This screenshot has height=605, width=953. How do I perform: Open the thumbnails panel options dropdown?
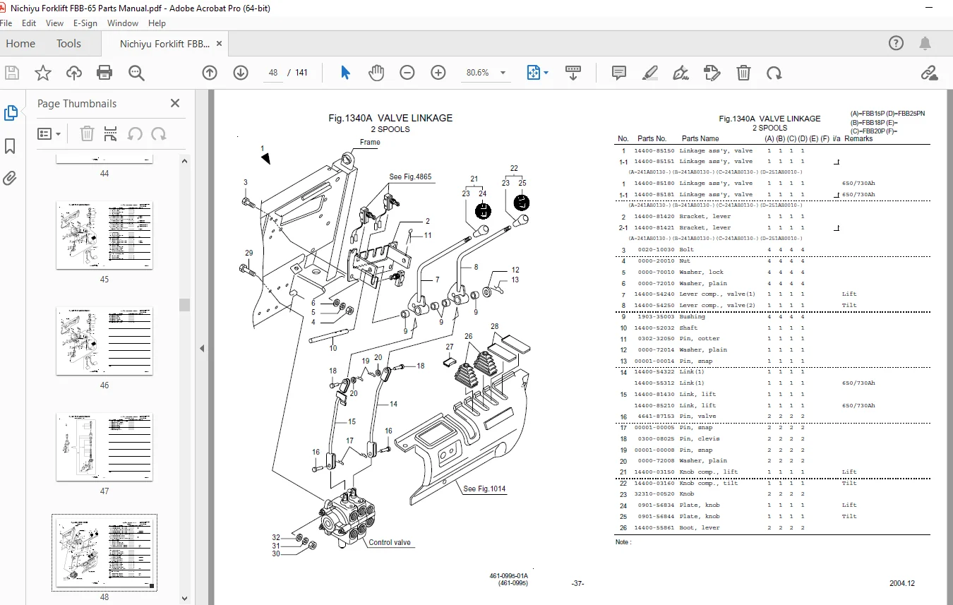[49, 133]
